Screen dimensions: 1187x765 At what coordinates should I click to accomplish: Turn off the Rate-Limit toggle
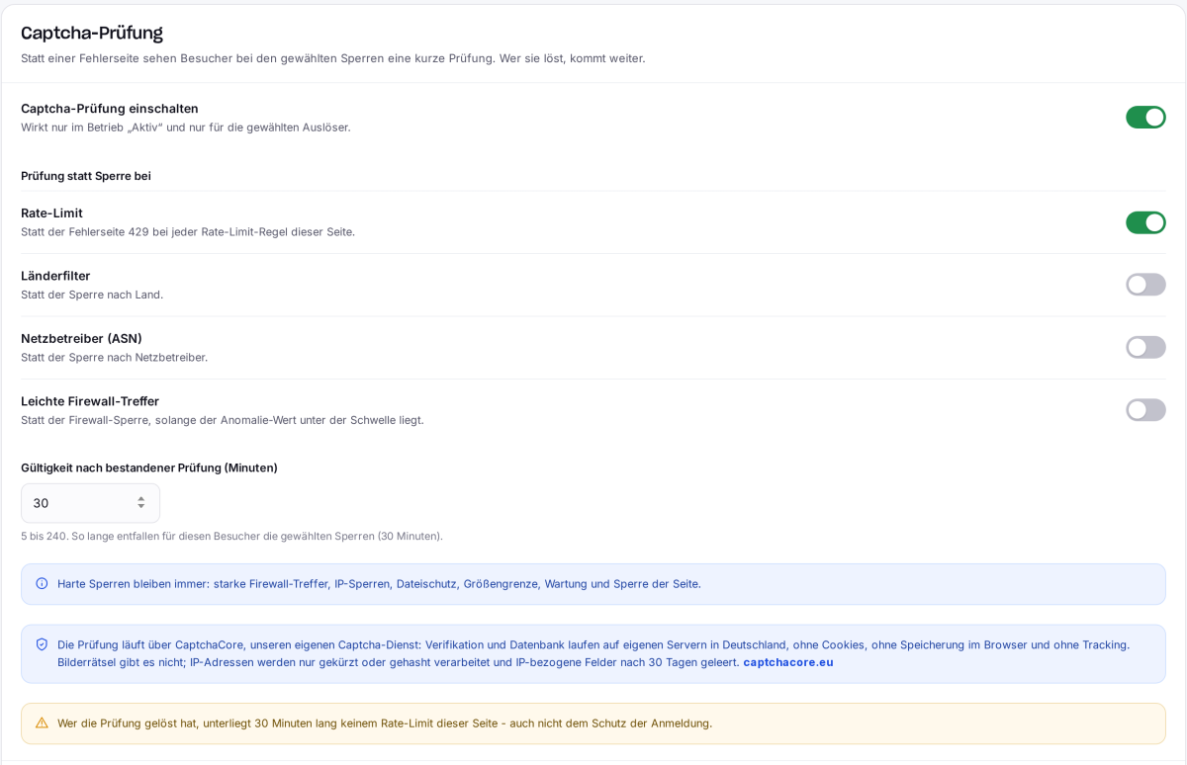pos(1145,222)
